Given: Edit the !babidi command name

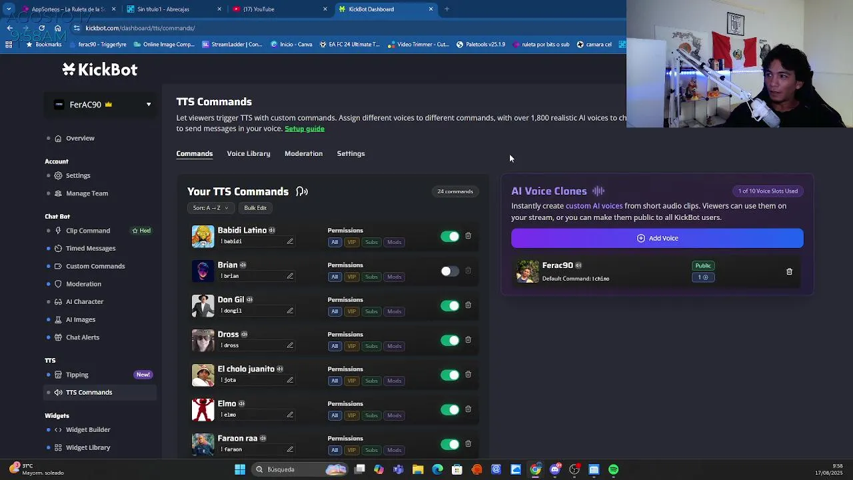Looking at the screenshot, I should click(x=290, y=241).
